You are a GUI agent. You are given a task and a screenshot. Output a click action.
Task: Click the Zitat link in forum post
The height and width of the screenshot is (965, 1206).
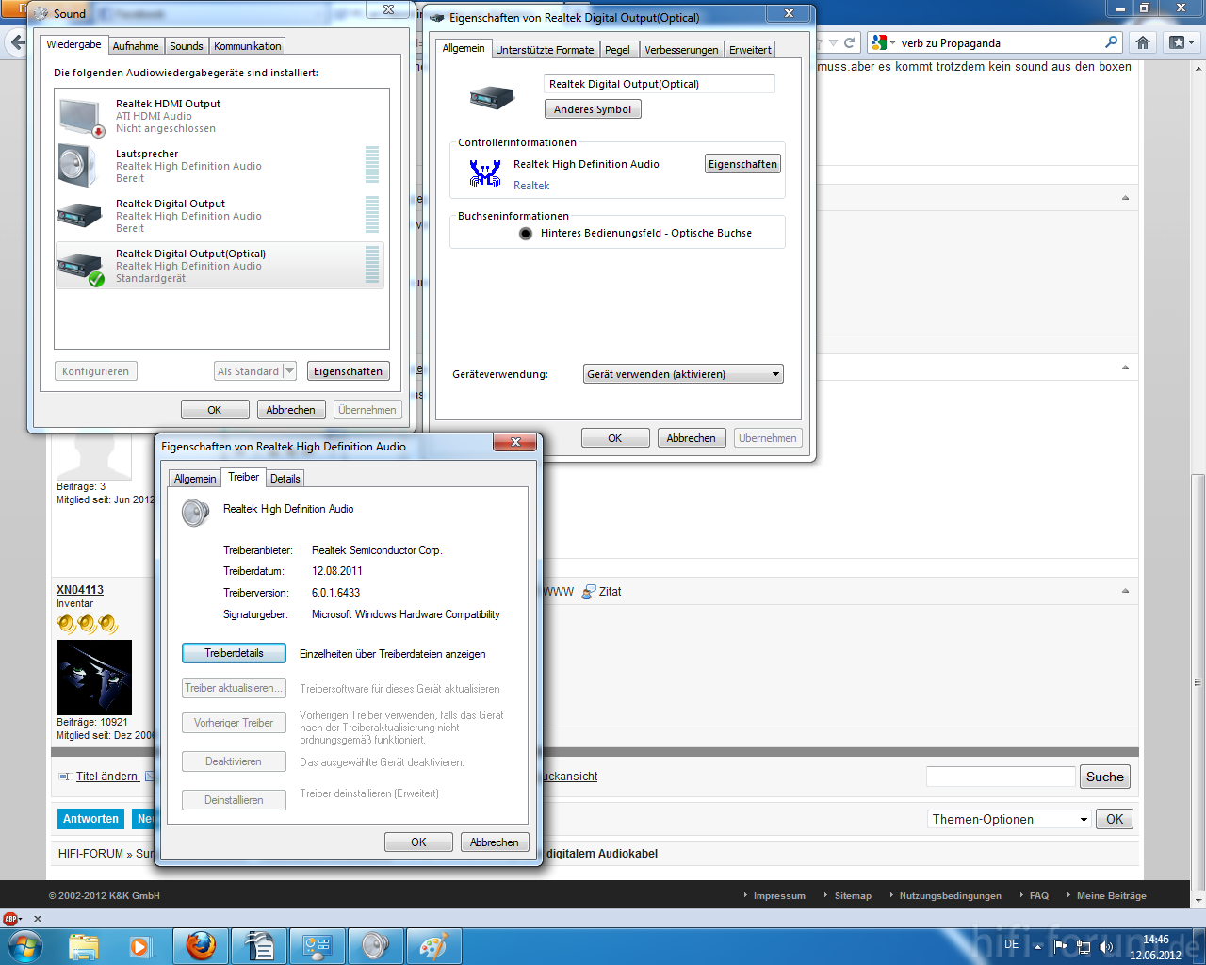[x=610, y=592]
